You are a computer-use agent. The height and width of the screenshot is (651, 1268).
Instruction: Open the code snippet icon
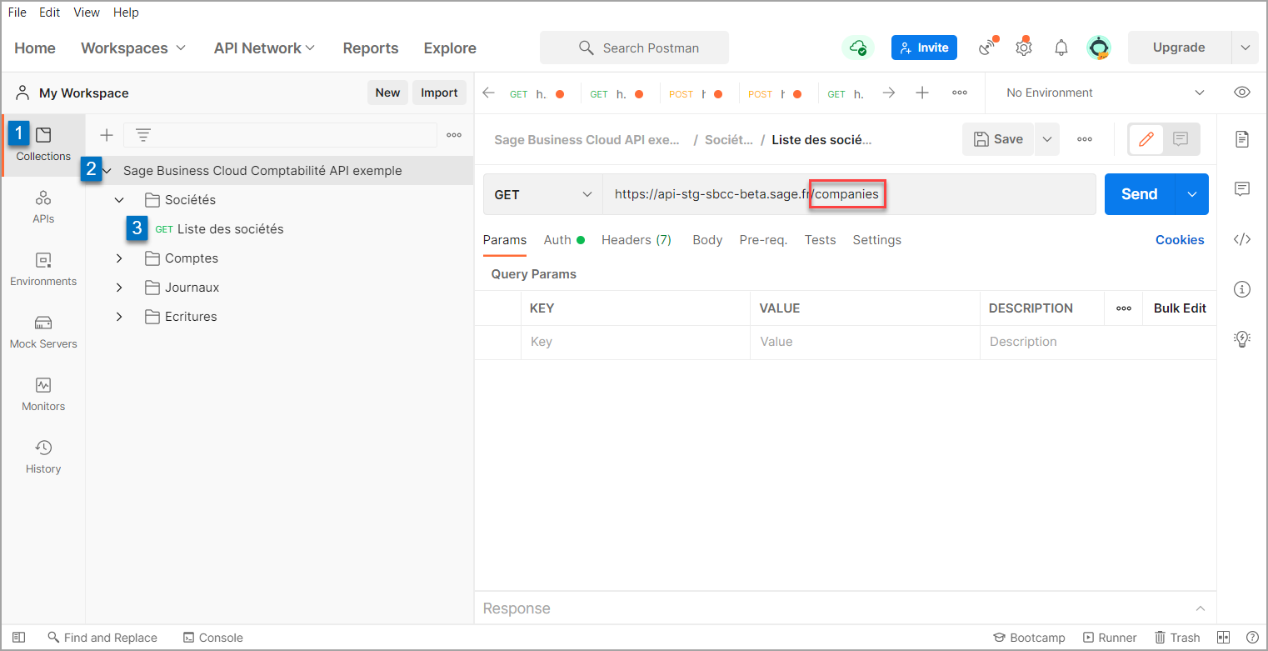[1242, 240]
